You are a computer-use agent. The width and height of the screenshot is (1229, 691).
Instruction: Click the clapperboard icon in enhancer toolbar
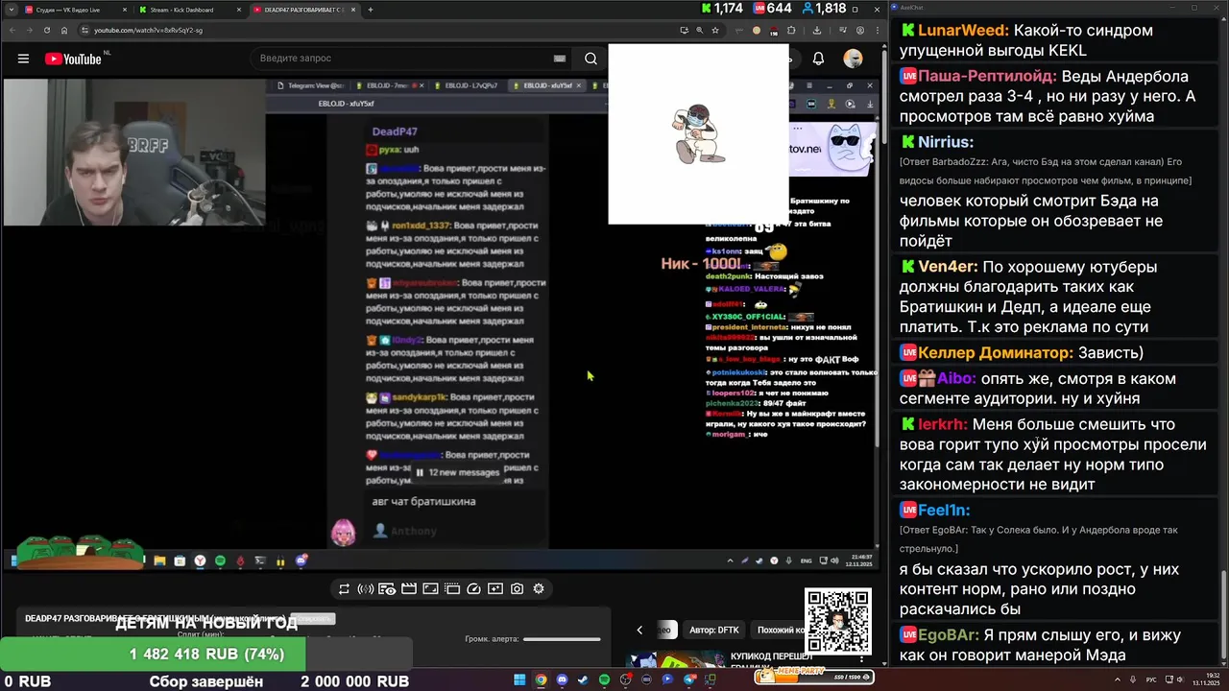click(409, 589)
